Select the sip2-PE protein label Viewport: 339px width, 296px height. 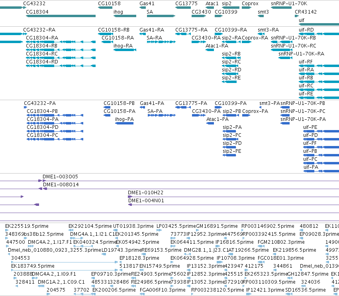[232, 151]
